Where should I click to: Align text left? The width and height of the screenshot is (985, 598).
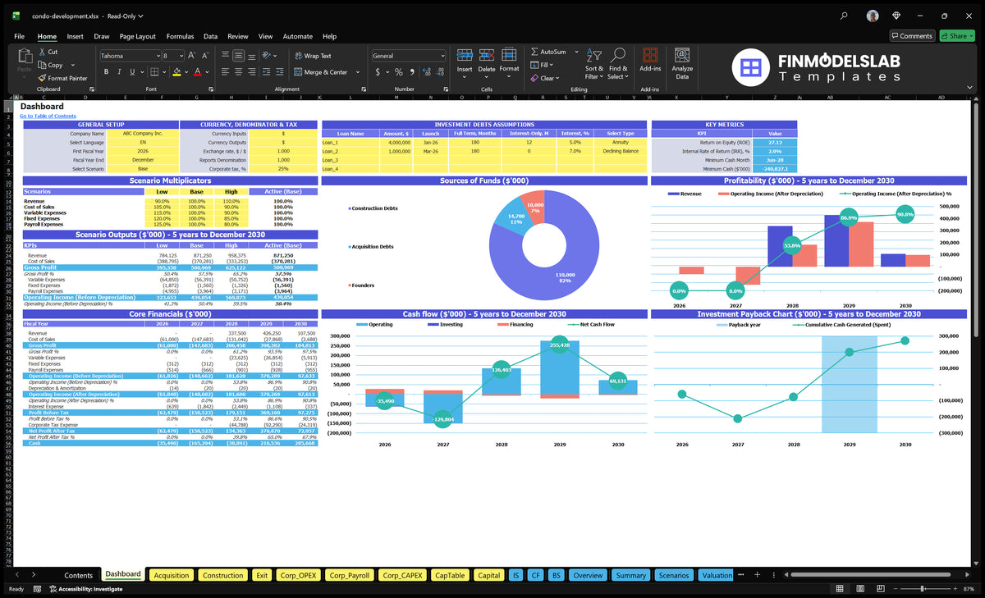pos(224,72)
